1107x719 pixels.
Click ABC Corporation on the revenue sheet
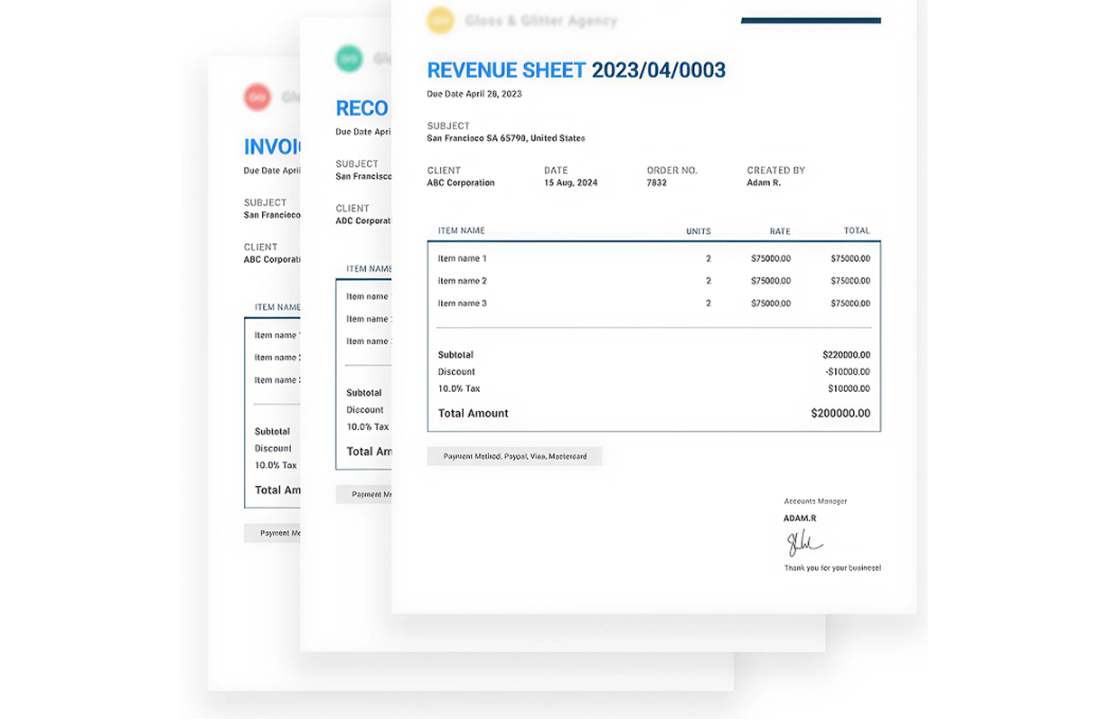point(461,182)
